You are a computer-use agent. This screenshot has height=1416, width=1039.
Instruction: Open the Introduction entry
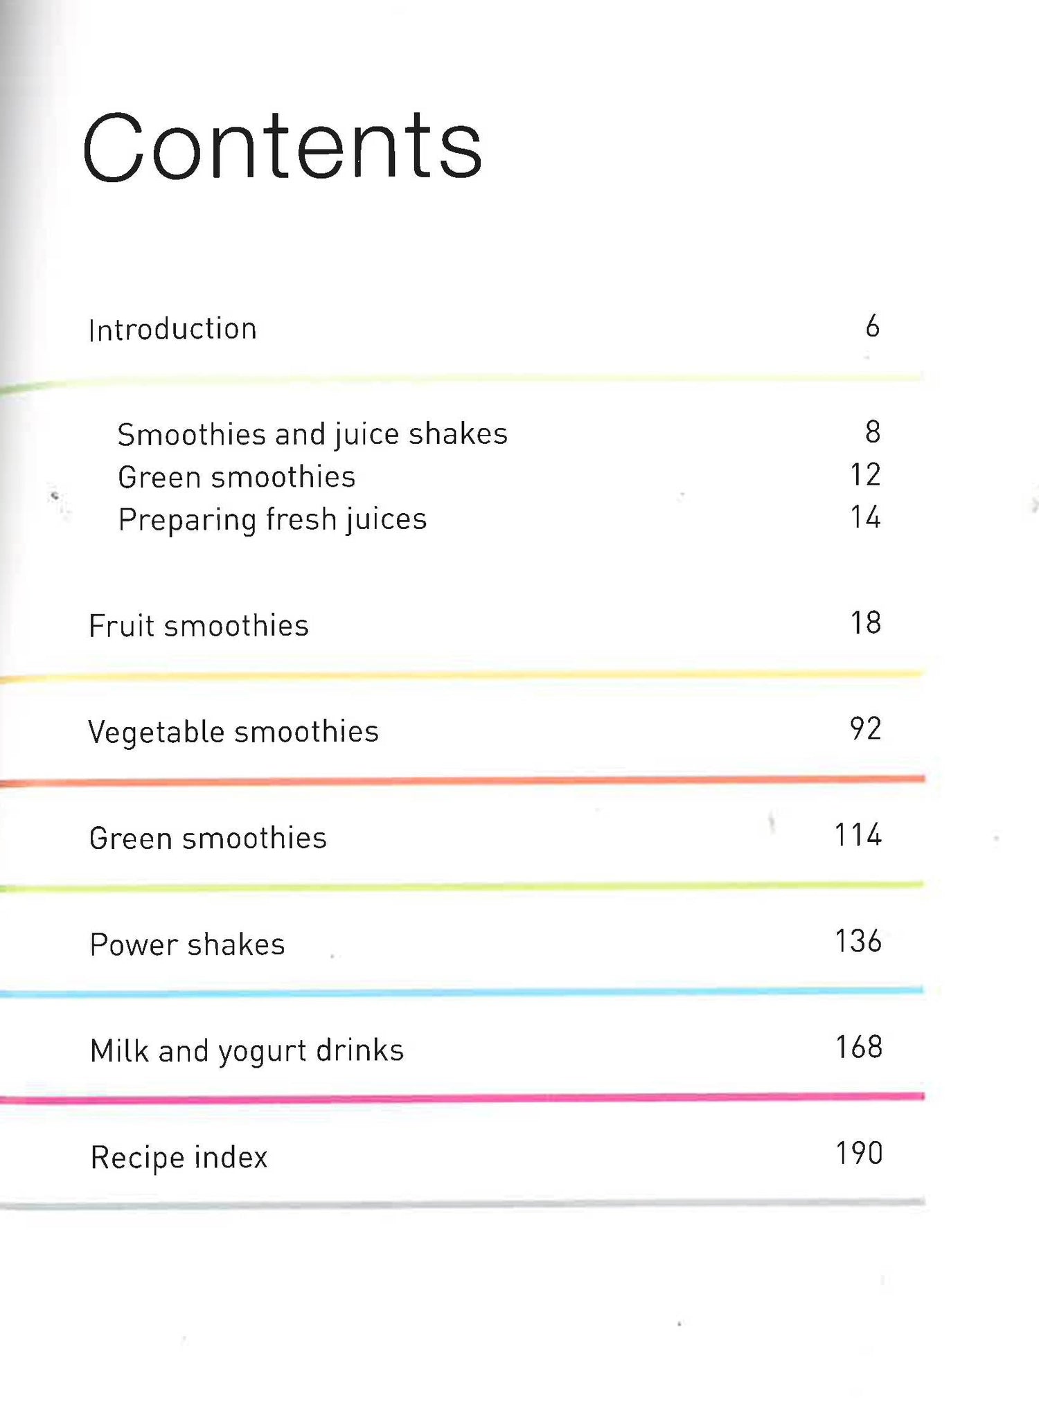point(173,329)
